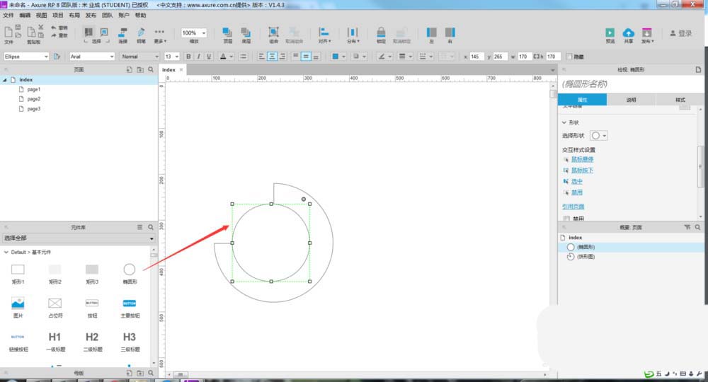Select page2 in the pages tree
The height and width of the screenshot is (382, 708).
pos(34,99)
